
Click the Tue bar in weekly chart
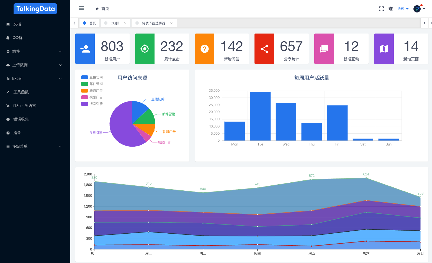260,116
